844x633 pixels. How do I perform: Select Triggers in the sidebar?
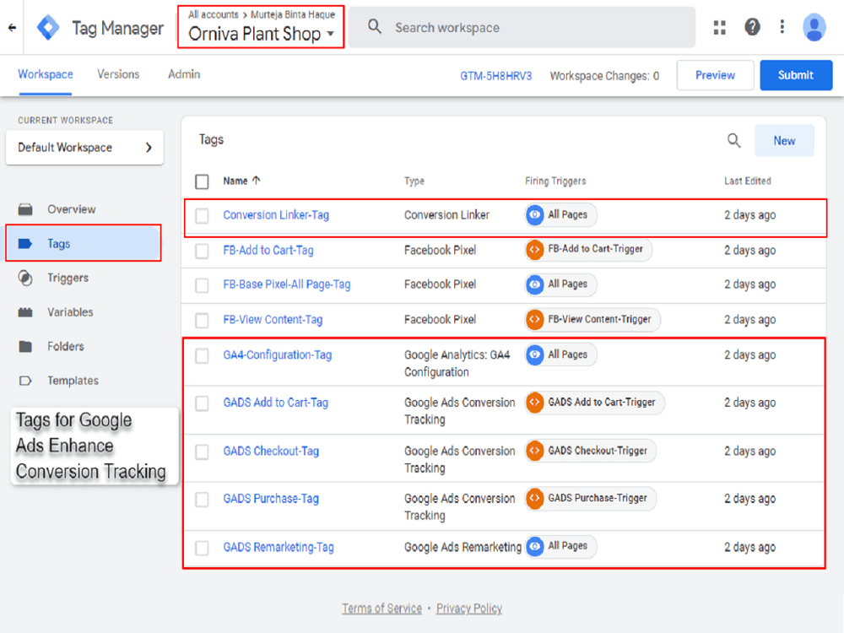(68, 278)
